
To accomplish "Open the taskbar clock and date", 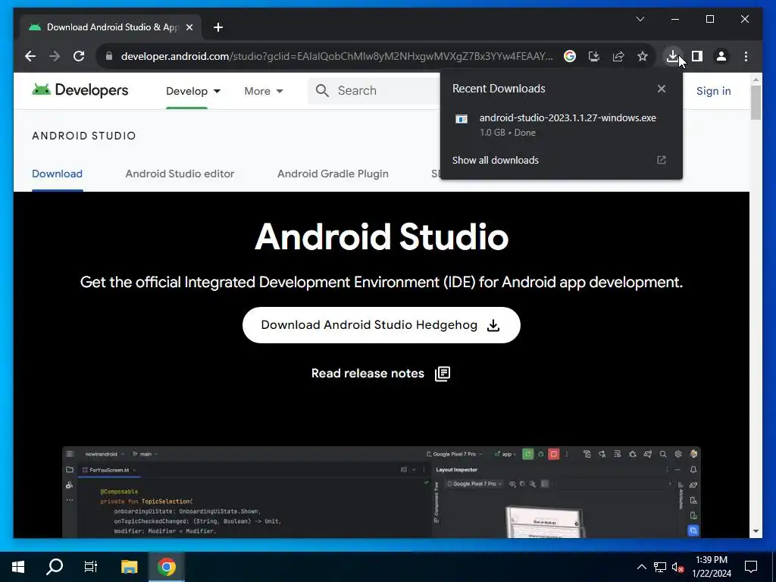I will pos(712,567).
